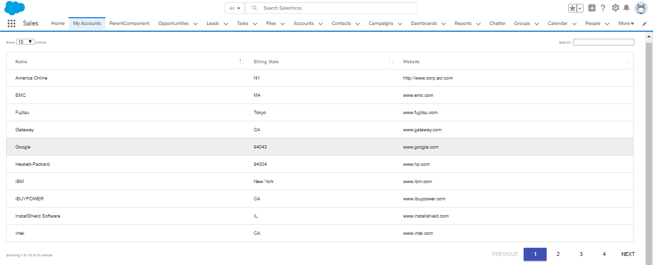The image size is (653, 265).
Task: Expand the Reports tab chevron
Action: (x=479, y=23)
